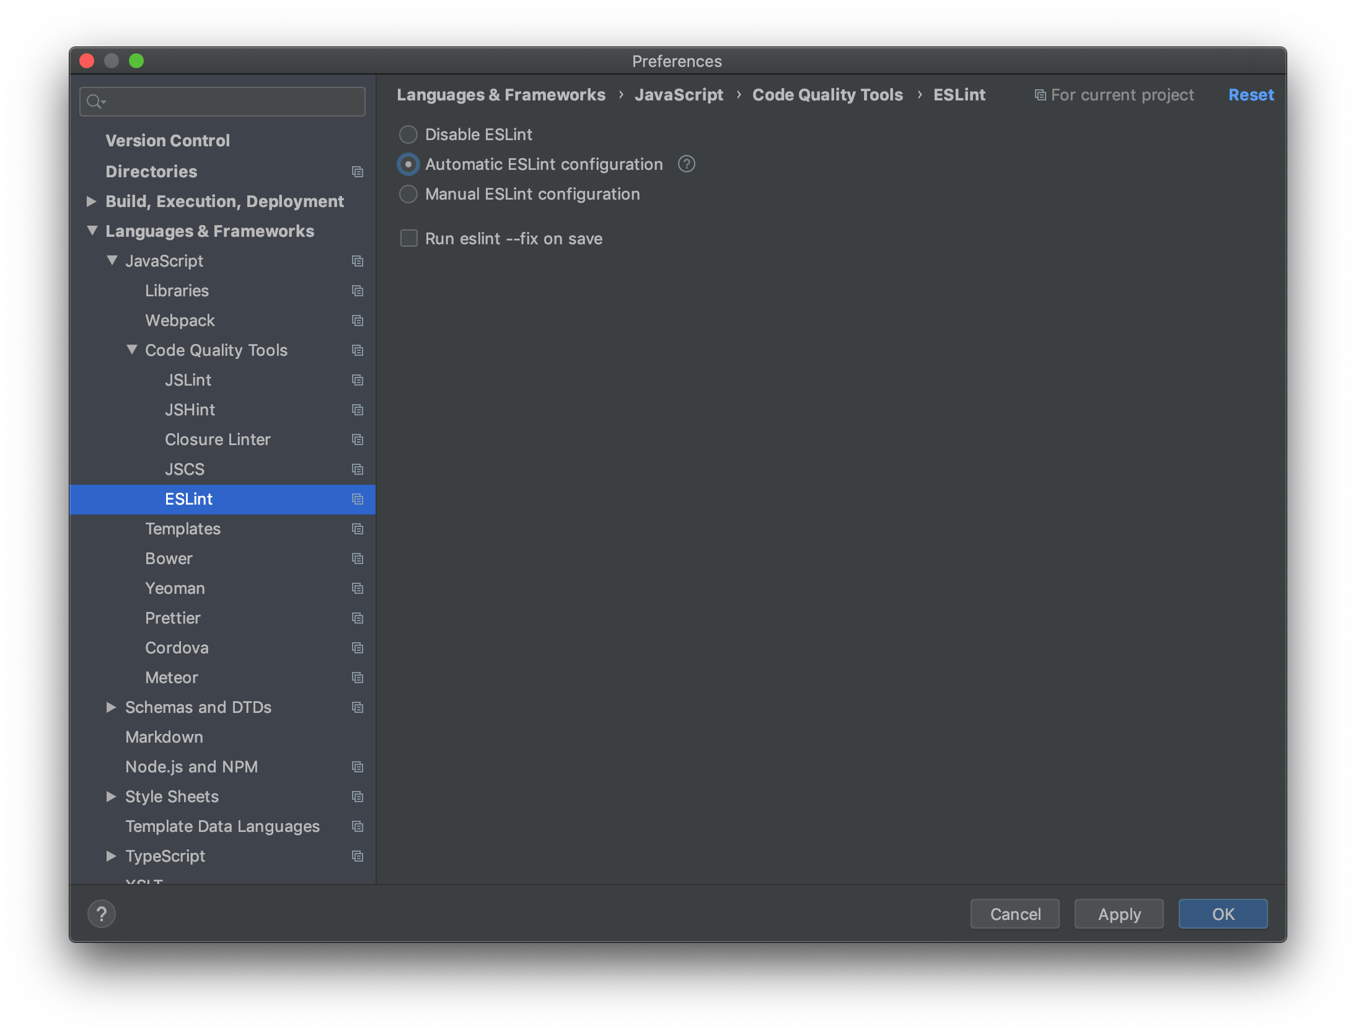The height and width of the screenshot is (1034, 1356).
Task: Open the Preferences help question-mark button
Action: click(x=102, y=914)
